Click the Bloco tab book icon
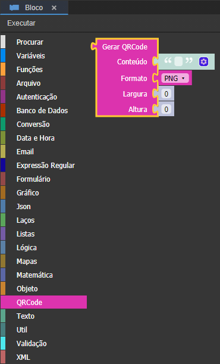The image size is (220, 364). (14, 8)
